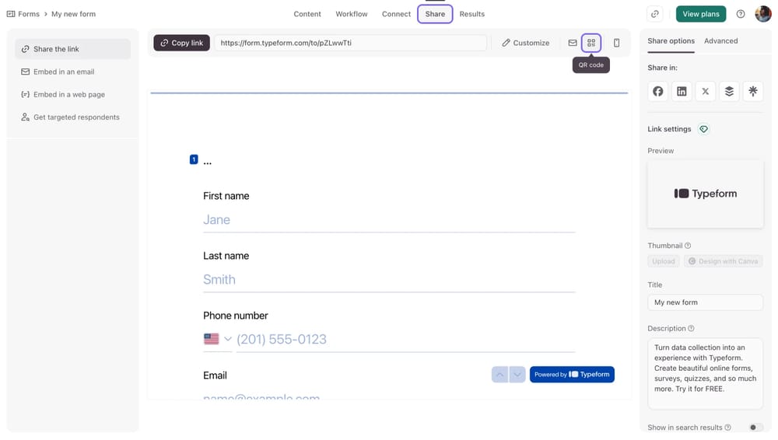This screenshot has height=440, width=778.
Task: Share form on Facebook
Action: 658,91
